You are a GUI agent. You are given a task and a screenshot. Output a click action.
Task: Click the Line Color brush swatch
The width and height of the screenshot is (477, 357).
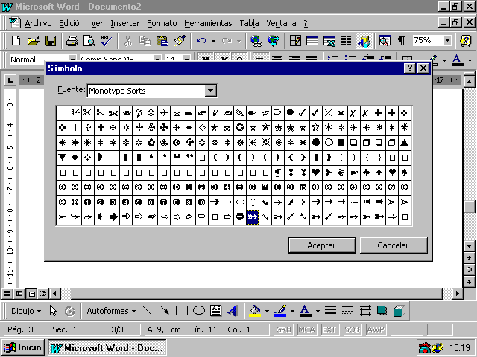click(x=280, y=311)
